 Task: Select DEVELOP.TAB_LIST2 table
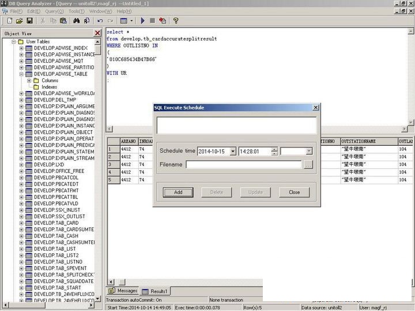pyautogui.click(x=56, y=256)
